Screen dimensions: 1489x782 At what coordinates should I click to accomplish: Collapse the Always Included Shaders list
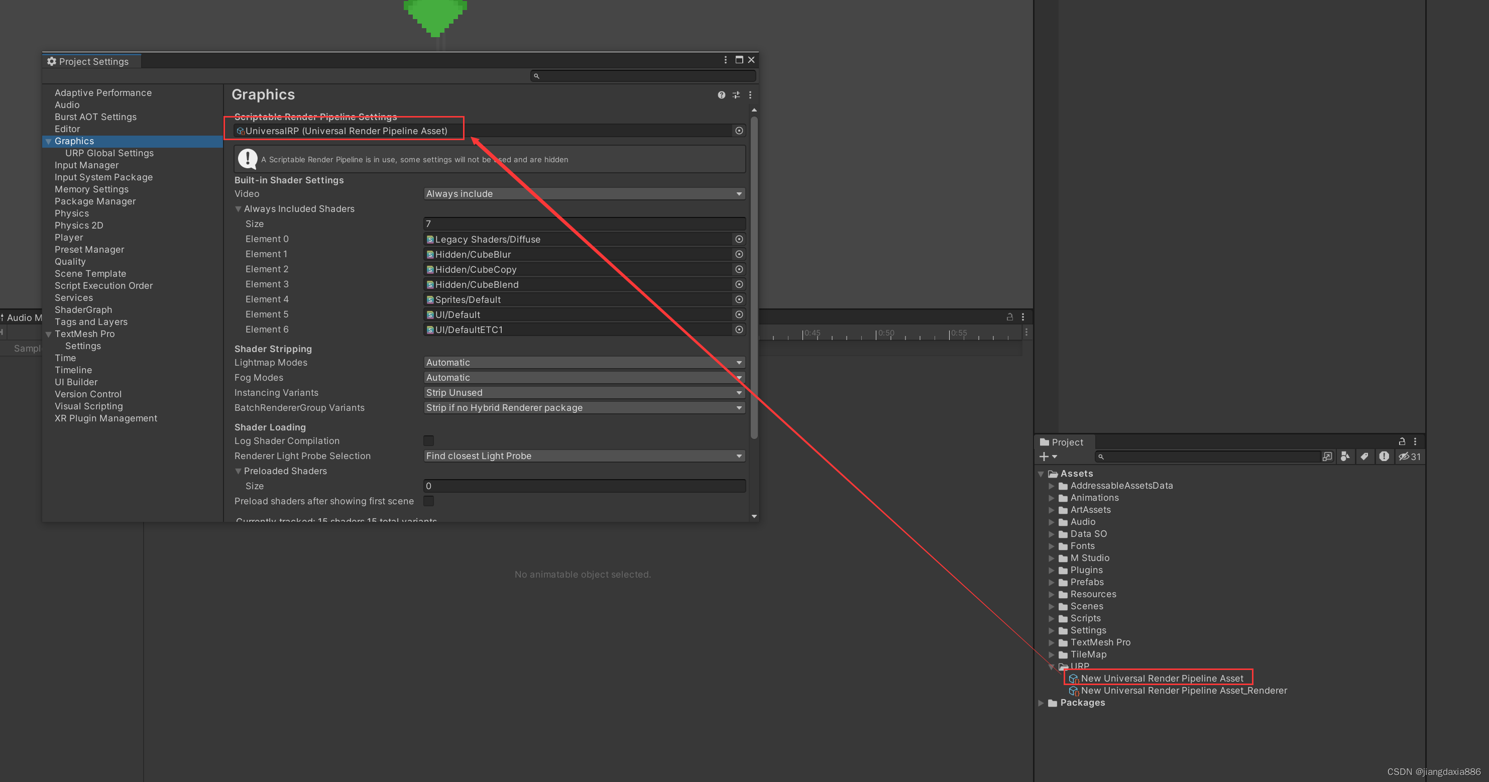[x=238, y=208]
